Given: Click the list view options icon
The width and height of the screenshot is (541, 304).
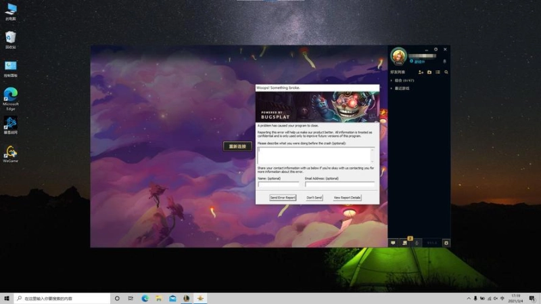Looking at the screenshot, I should pos(438,72).
